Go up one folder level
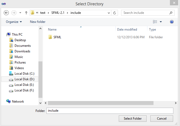Screen dimensions: 180x126 [26, 13]
